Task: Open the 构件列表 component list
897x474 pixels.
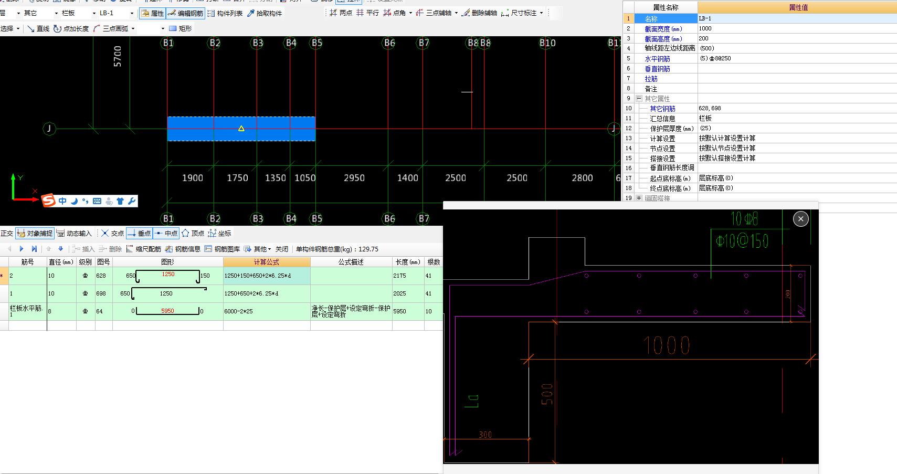Action: tap(225, 13)
